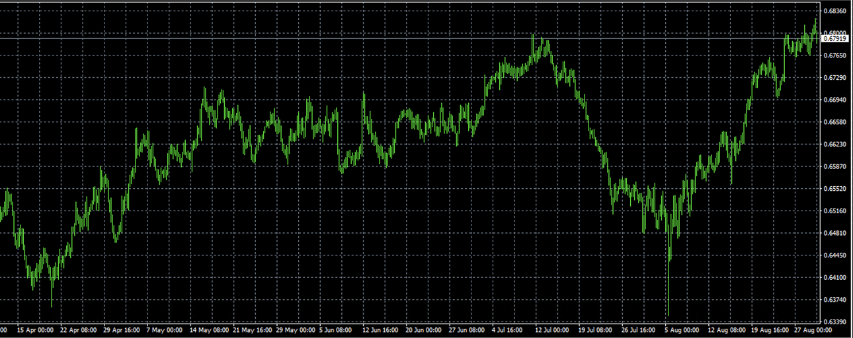This screenshot has height=338, width=853.
Task: Select the 20 Jun 00:00 time label
Action: pyautogui.click(x=425, y=330)
